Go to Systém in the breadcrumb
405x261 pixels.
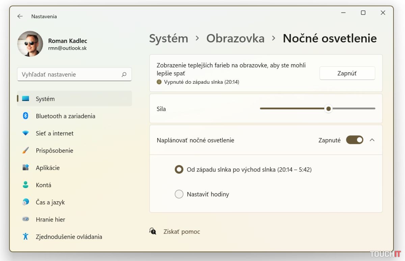click(x=168, y=38)
